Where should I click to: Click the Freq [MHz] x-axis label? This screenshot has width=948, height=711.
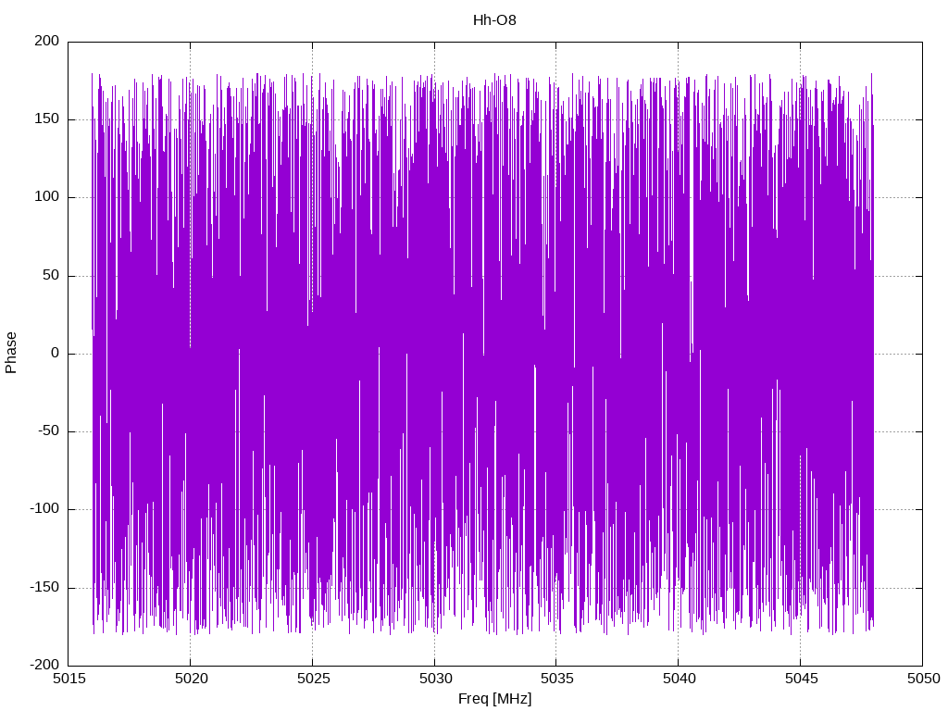coord(494,699)
